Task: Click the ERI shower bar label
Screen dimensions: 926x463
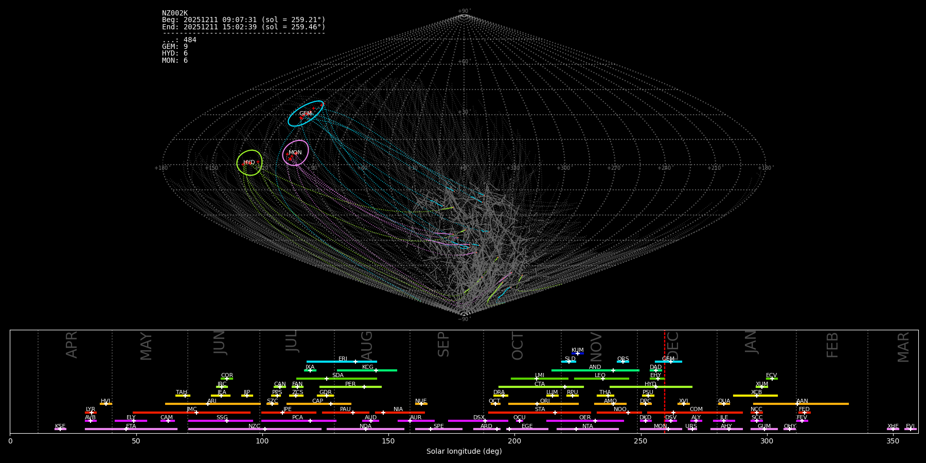Action: point(343,359)
